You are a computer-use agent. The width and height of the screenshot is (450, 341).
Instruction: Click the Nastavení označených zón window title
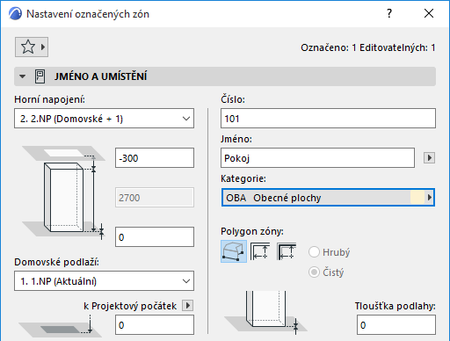88,14
